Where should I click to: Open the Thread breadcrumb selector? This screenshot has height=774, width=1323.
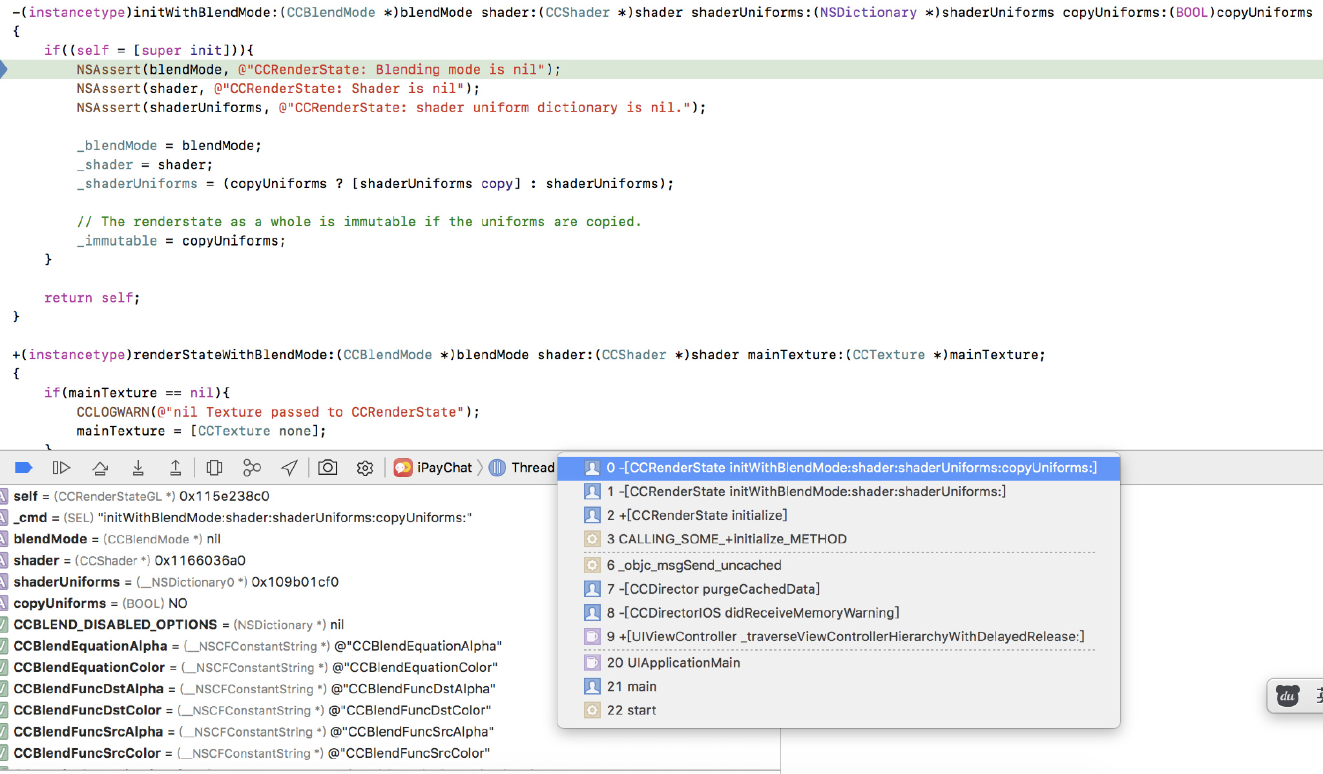(x=522, y=467)
